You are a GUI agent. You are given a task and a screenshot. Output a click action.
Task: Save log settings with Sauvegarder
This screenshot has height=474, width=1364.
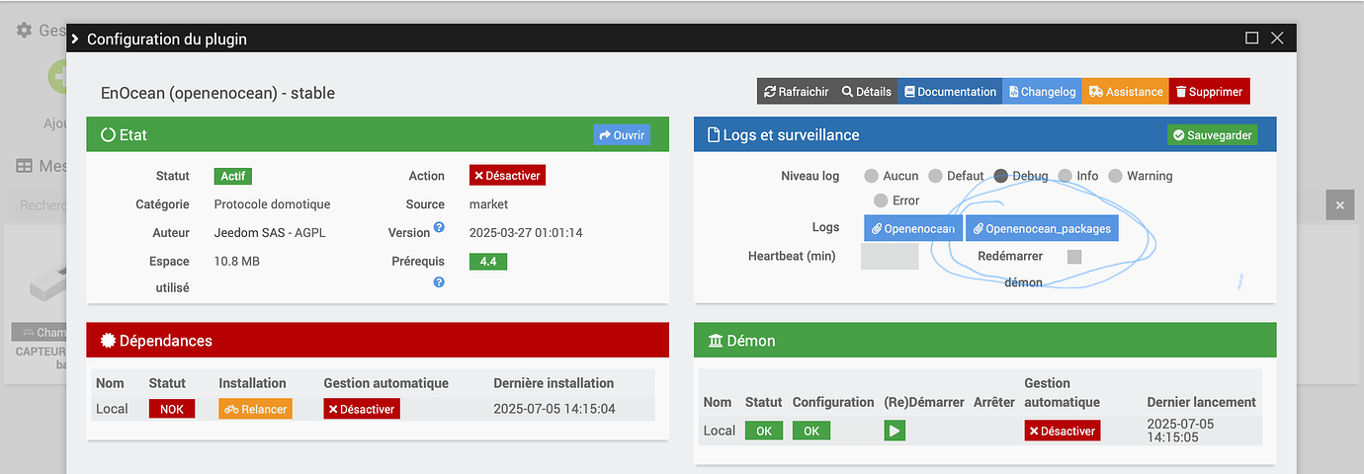1212,135
